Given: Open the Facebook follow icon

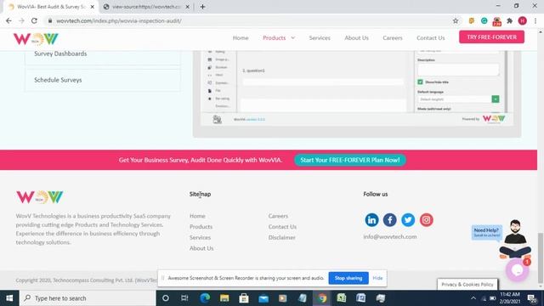Looking at the screenshot, I should coord(389,220).
